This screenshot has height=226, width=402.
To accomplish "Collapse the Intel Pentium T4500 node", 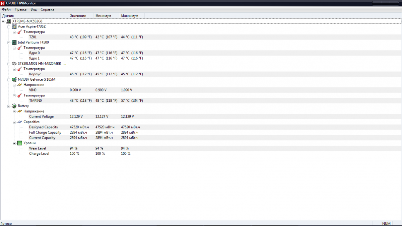I will [x=9, y=43].
